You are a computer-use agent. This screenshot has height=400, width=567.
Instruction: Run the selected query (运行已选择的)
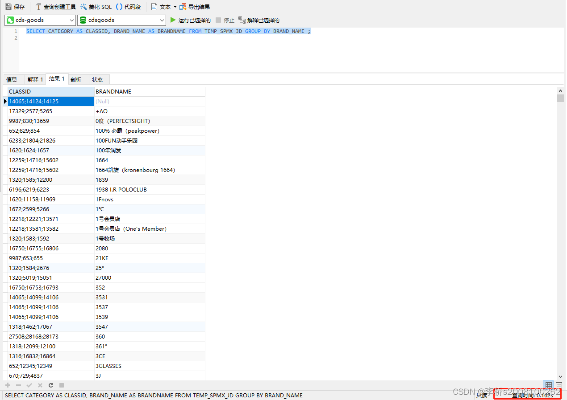(x=191, y=20)
